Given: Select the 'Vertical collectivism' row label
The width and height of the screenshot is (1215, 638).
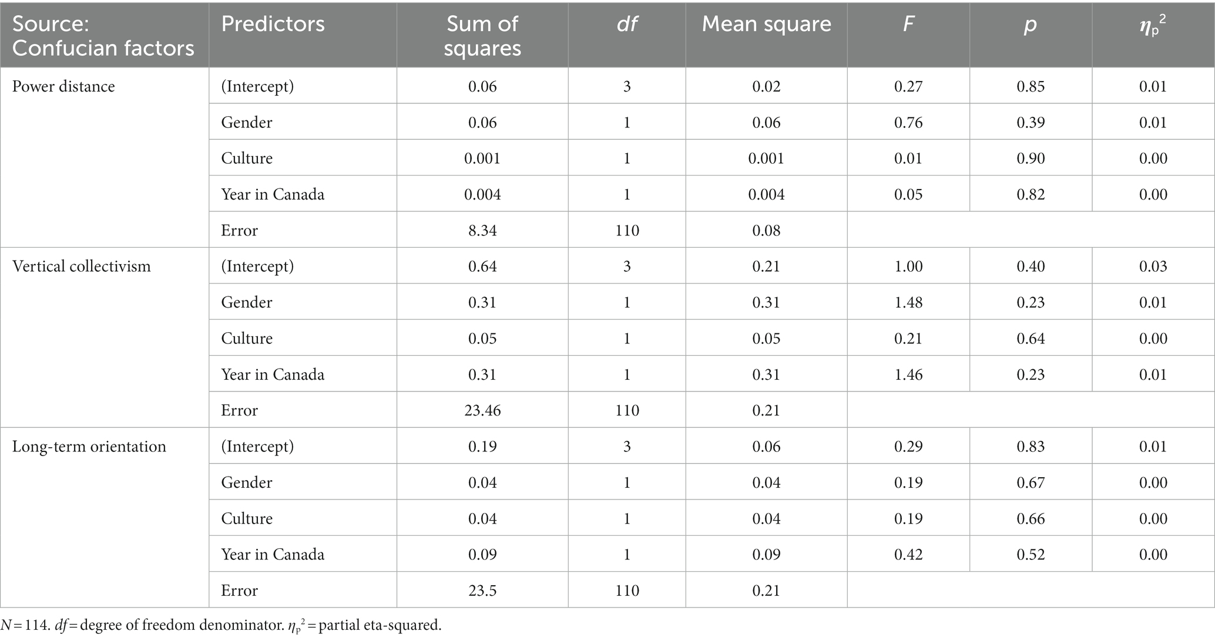Looking at the screenshot, I should [x=82, y=266].
